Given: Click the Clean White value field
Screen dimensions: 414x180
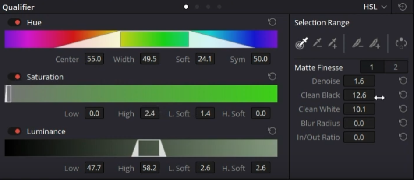Looking at the screenshot, I should (359, 109).
